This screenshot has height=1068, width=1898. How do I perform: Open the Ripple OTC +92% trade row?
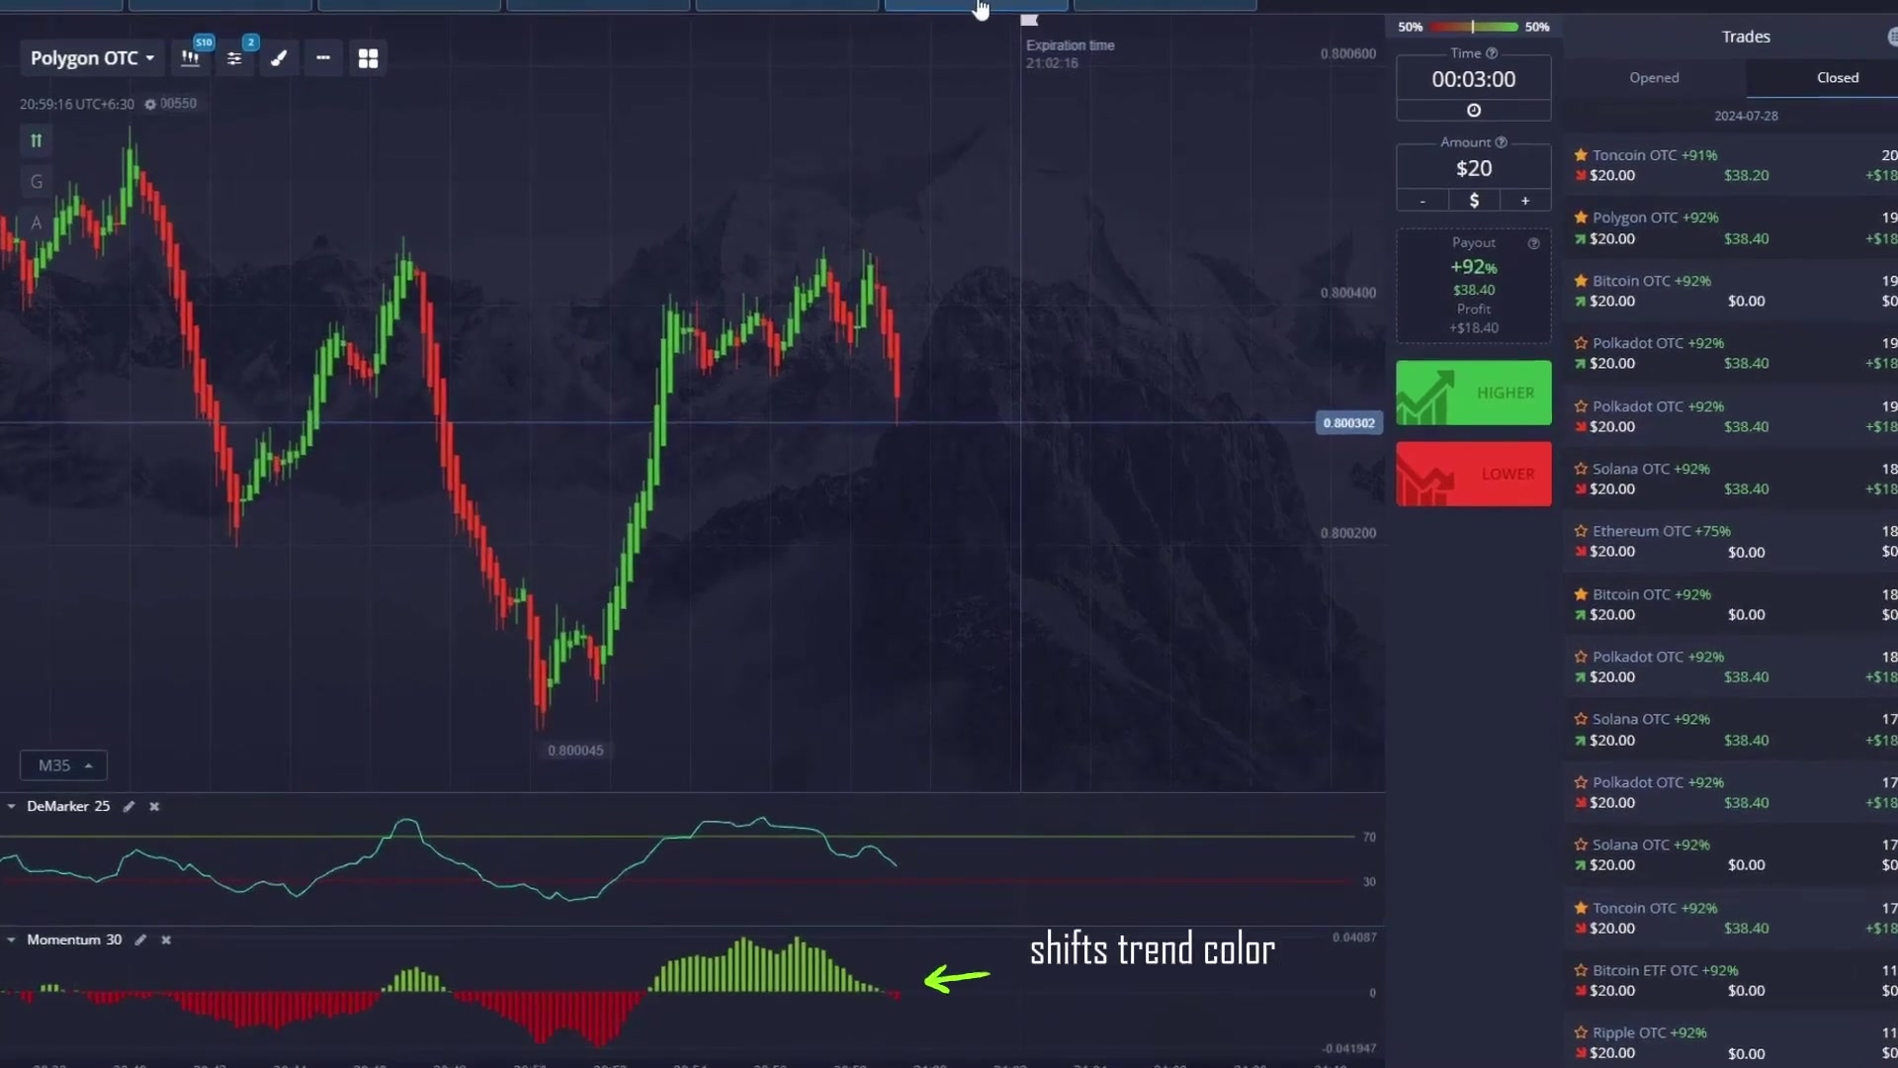click(x=1731, y=1042)
